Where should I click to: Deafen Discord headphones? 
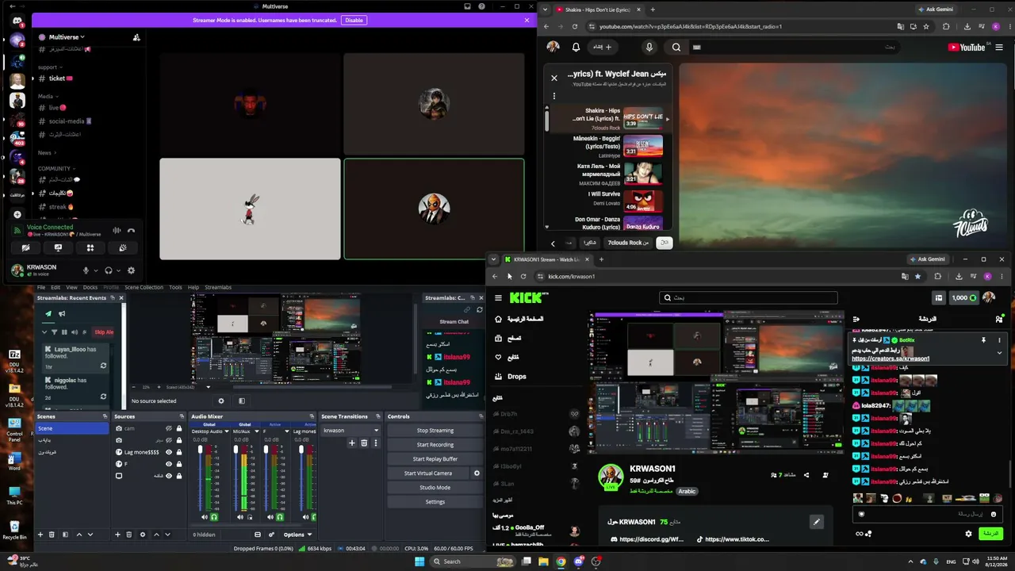pyautogui.click(x=109, y=270)
